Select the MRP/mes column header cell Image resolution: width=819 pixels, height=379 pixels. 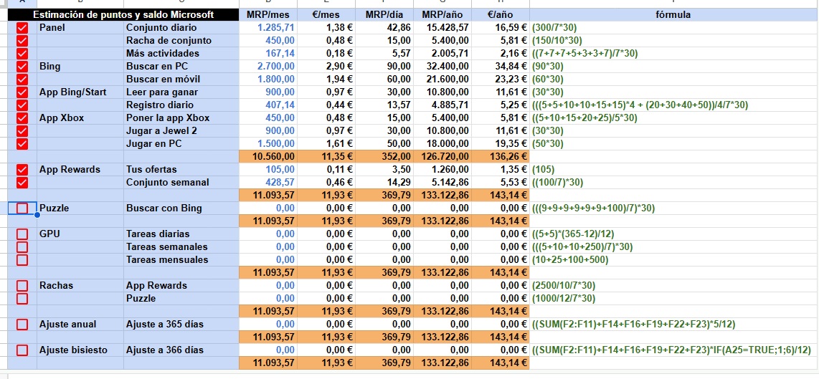pos(268,15)
